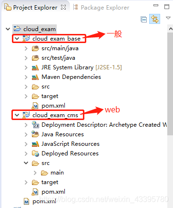173x208 pixels.
Task: Click target folder icon in cloud_exam_cms
Action: pyautogui.click(x=35, y=182)
